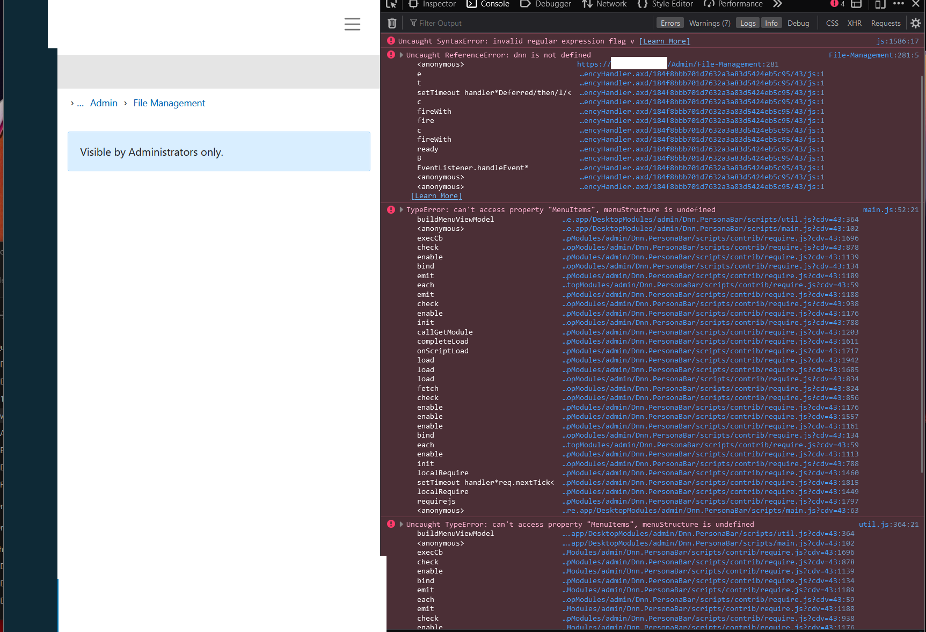Clear the console output with trash icon
926x632 pixels.
tap(391, 23)
